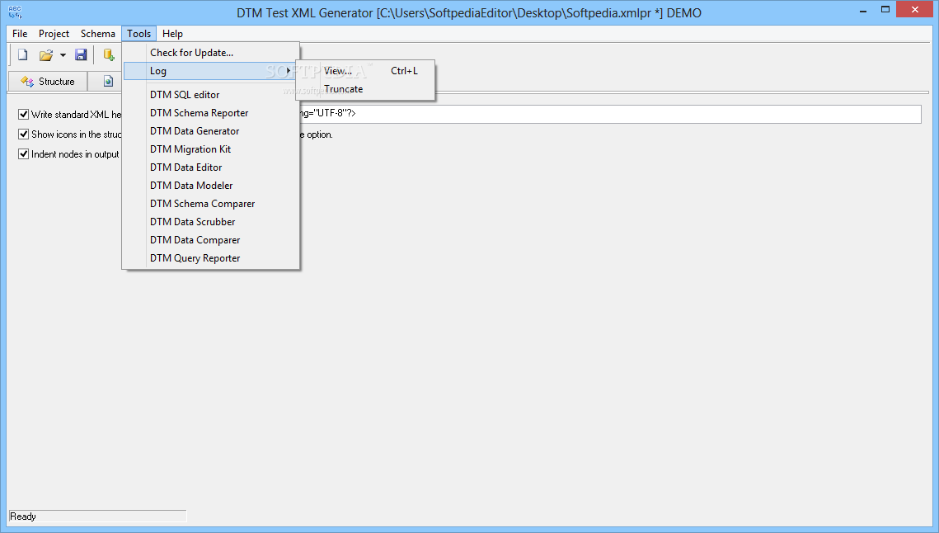Image resolution: width=939 pixels, height=533 pixels.
Task: Launch DTM Query Reporter
Action: pyautogui.click(x=211, y=258)
